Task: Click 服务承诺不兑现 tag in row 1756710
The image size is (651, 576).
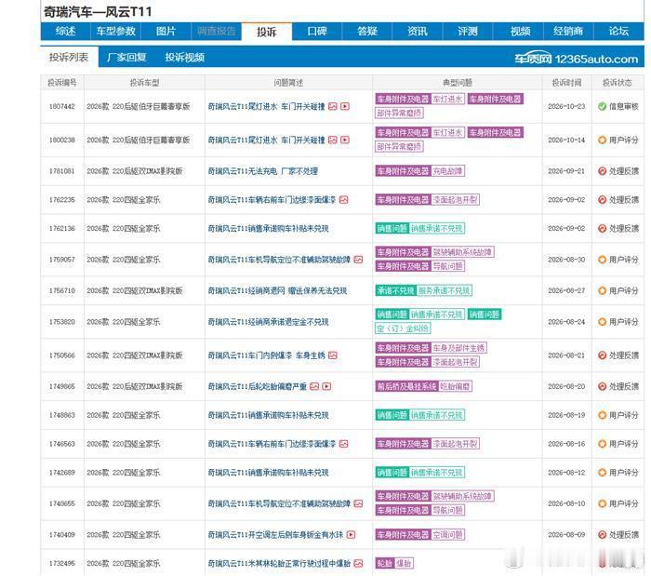Action: point(444,290)
